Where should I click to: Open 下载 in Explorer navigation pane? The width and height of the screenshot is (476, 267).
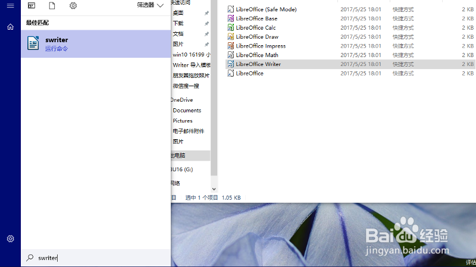point(178,23)
